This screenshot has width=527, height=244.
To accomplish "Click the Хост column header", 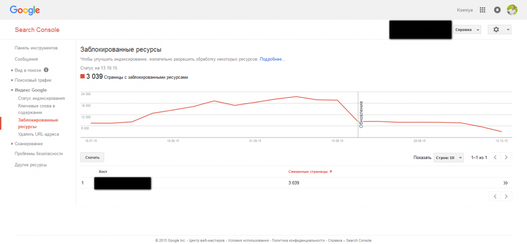I will tap(103, 172).
